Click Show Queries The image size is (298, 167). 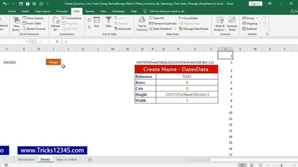coord(33,18)
